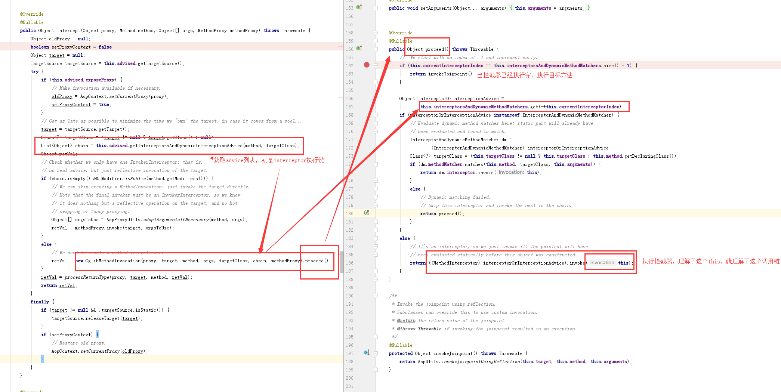The image size is (781, 392).
Task: Toggle a breakpoint on line 168 gutter
Action: 367,115
